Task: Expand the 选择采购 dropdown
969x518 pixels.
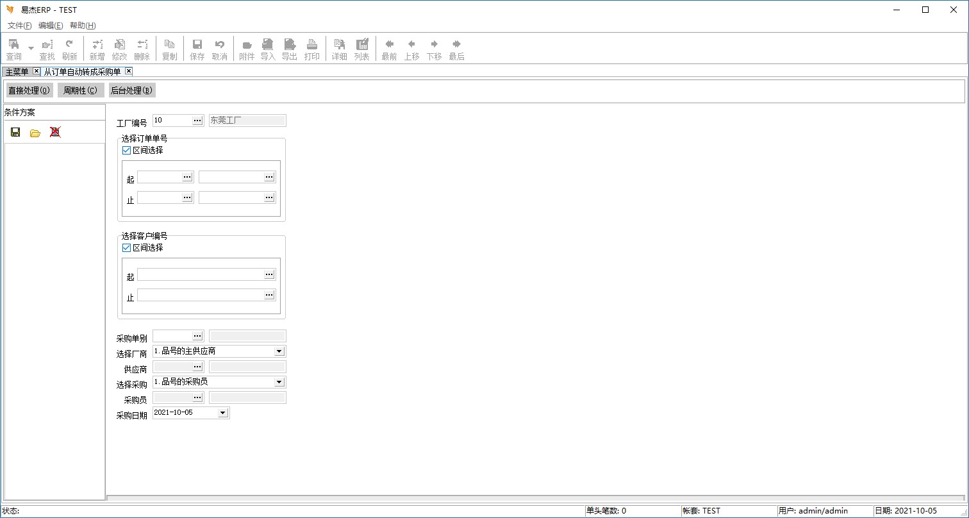Action: [279, 382]
